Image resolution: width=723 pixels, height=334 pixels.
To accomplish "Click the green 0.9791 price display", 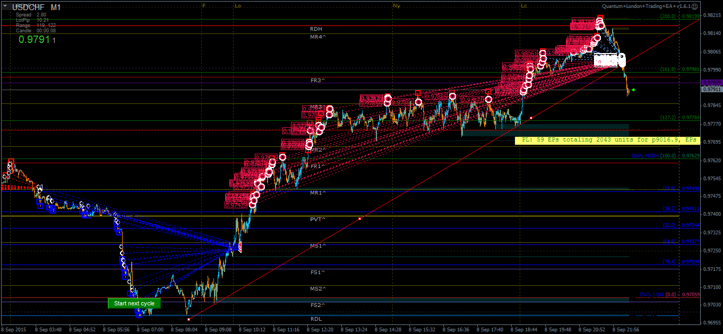I will point(34,39).
